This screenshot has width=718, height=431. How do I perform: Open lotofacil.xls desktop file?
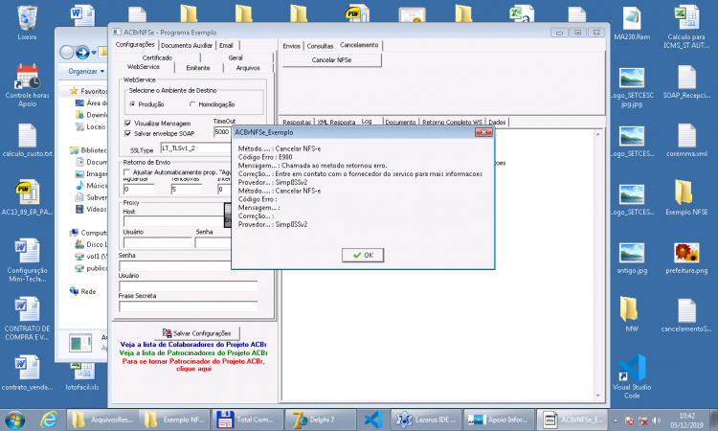tap(82, 376)
